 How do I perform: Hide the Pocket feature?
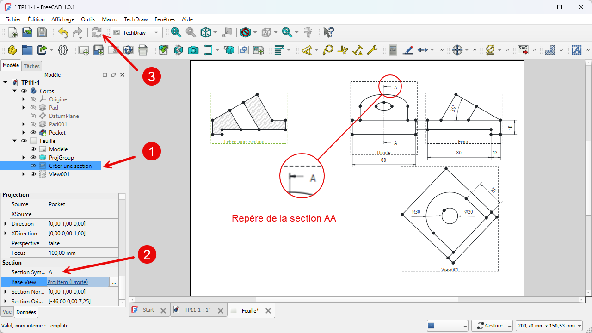coord(33,133)
